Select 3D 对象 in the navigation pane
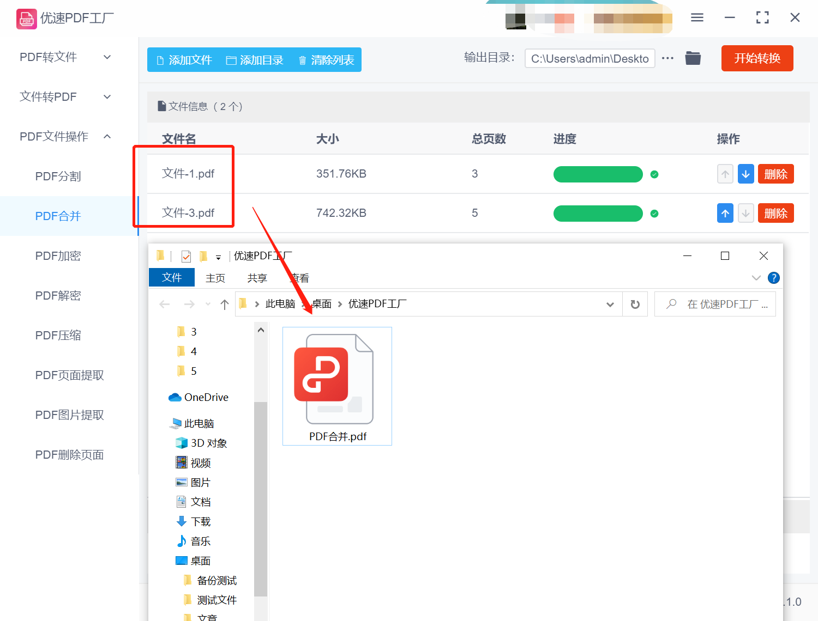 201,443
